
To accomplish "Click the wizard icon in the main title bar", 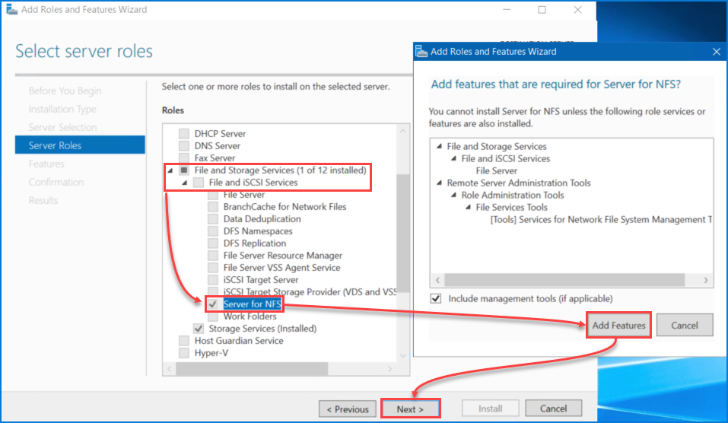I will tap(11, 9).
